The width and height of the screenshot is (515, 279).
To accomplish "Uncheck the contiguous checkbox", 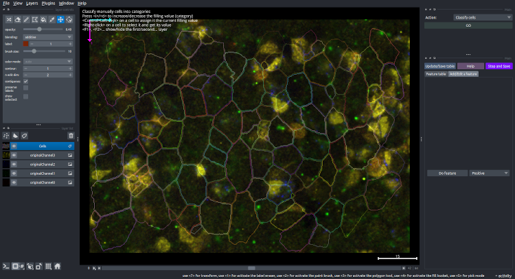I will 26,81.
